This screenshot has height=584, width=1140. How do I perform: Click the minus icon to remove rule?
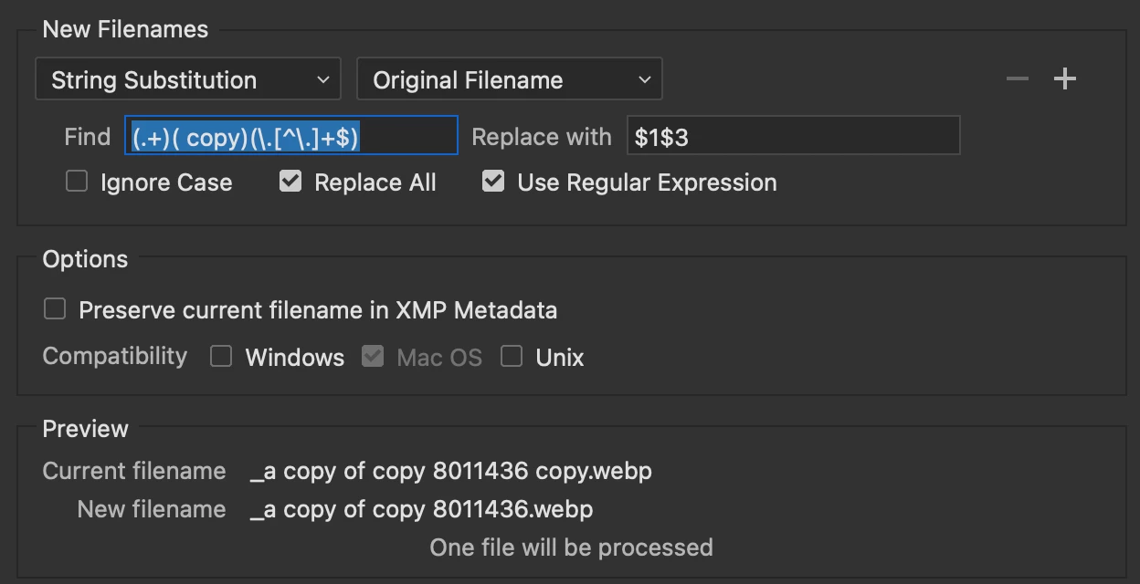pyautogui.click(x=1017, y=79)
